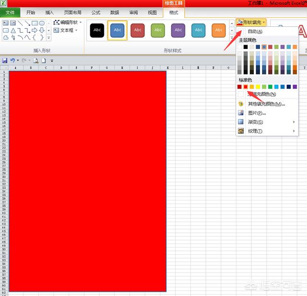Select the elbow arrow connector shape

click(27, 30)
